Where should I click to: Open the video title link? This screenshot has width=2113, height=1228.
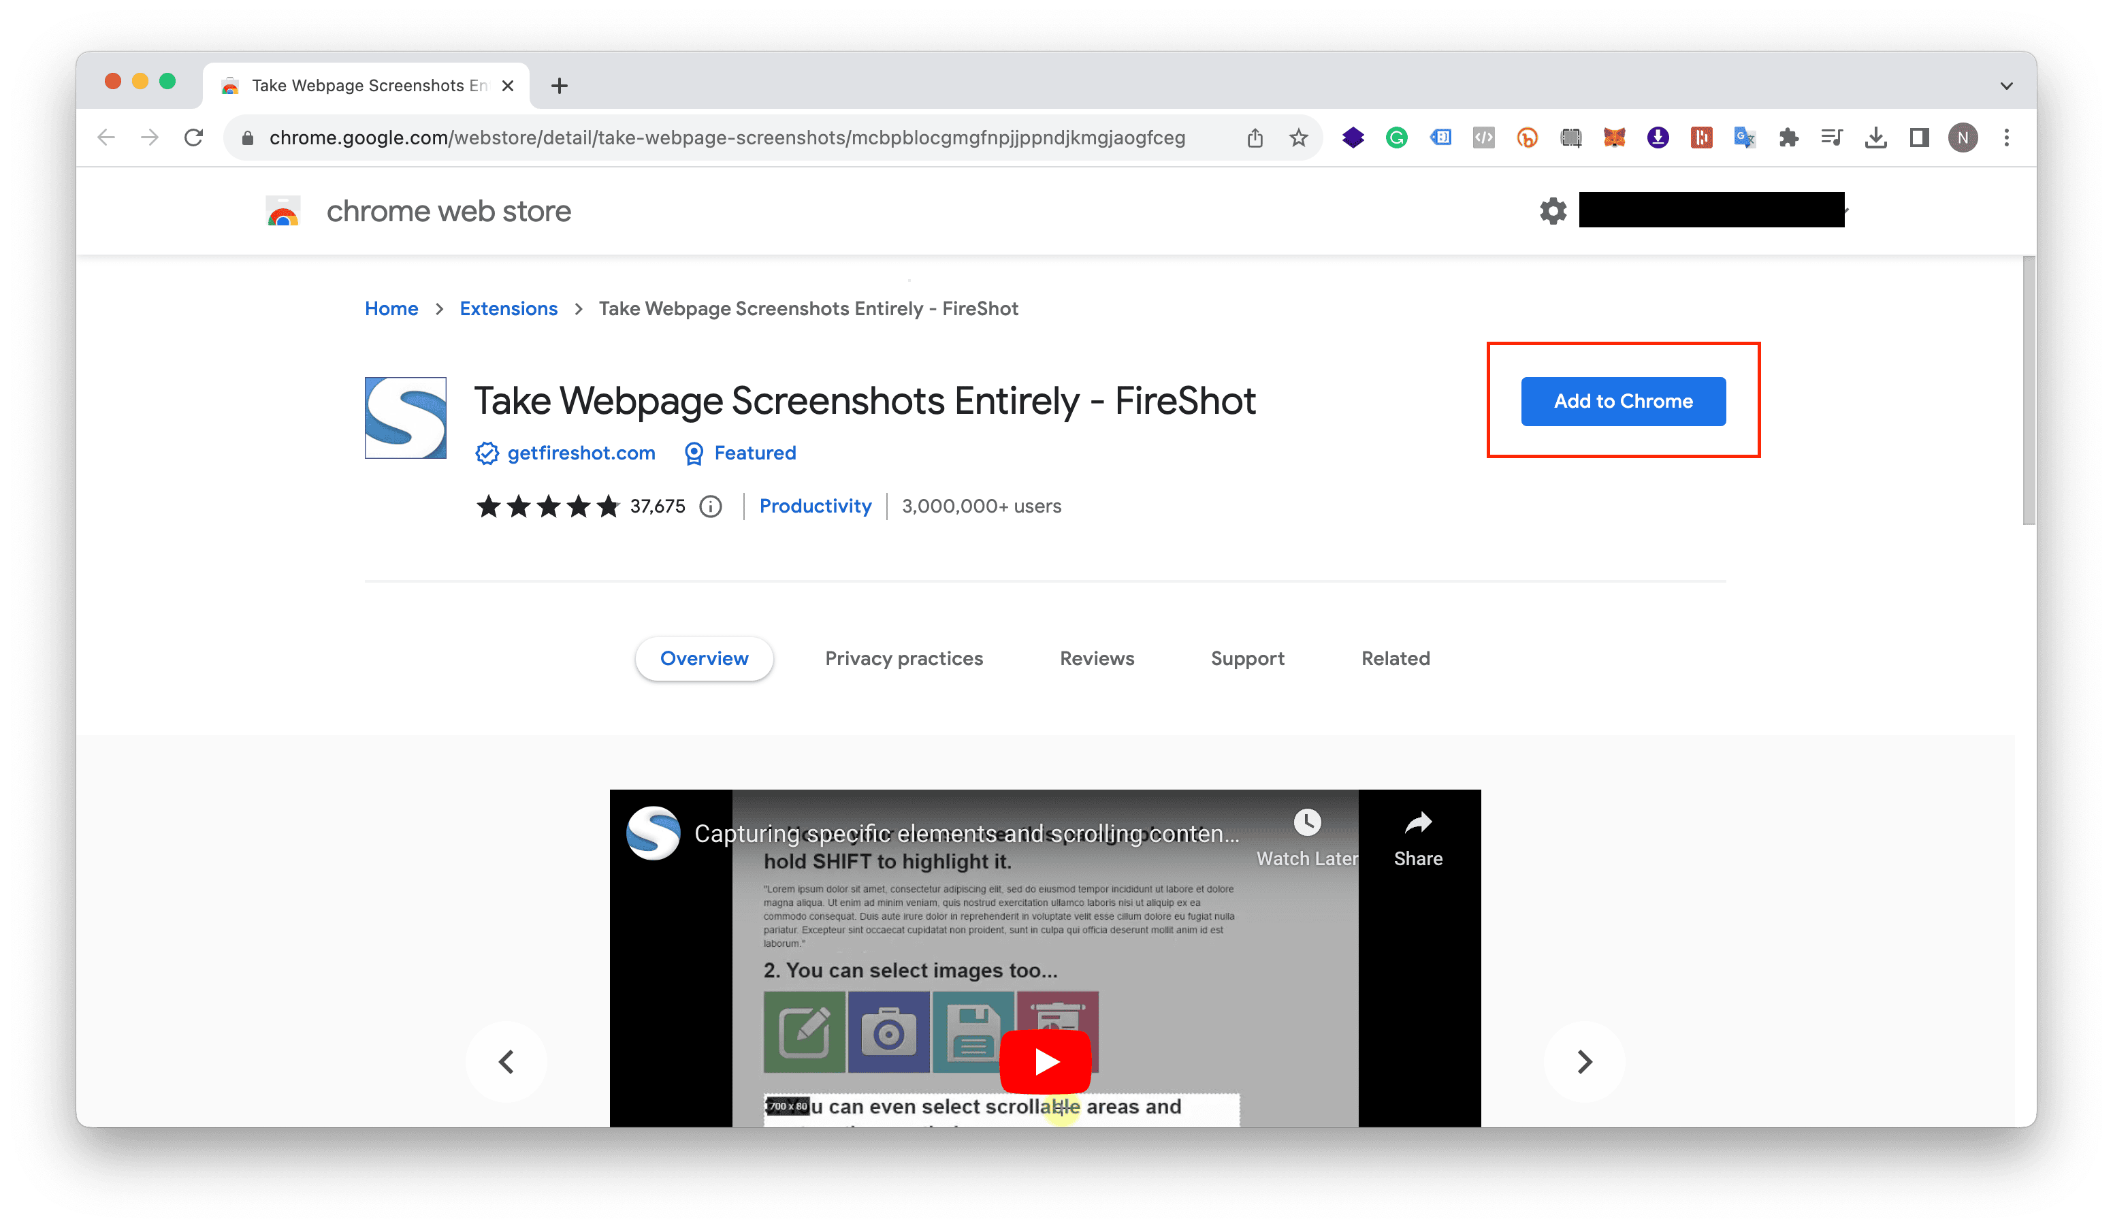tap(966, 833)
